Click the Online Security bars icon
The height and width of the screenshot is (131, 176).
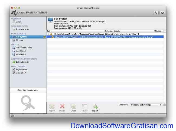[x=14, y=62]
